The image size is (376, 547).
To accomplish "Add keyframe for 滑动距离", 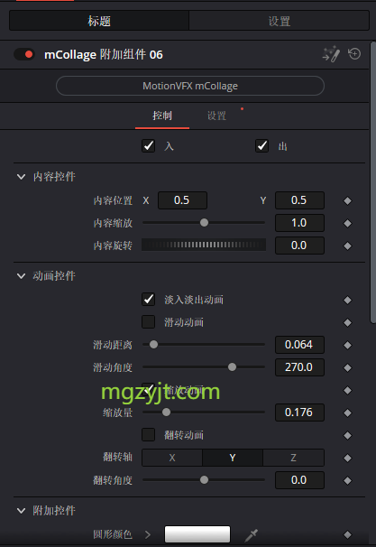I will click(347, 345).
